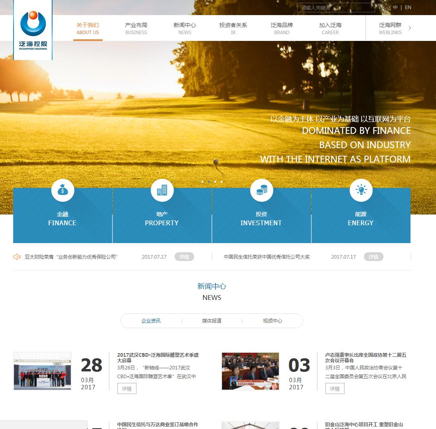The height and width of the screenshot is (429, 436).
Task: Open 详情 for the 卢志强 article
Action: 335,389
